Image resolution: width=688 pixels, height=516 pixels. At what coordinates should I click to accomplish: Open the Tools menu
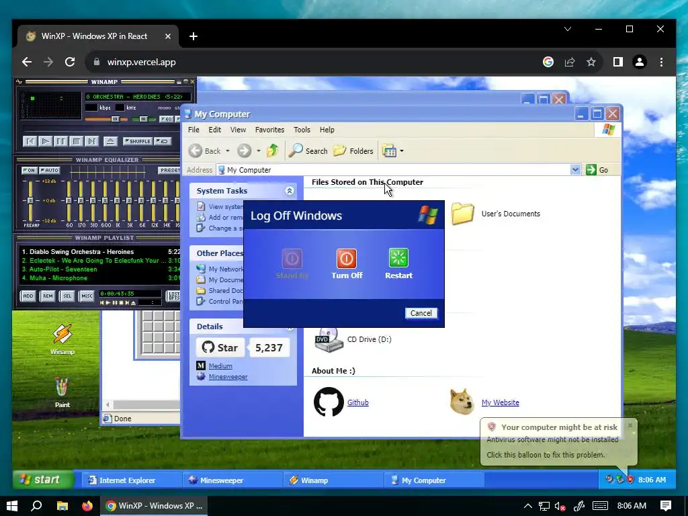pos(302,130)
